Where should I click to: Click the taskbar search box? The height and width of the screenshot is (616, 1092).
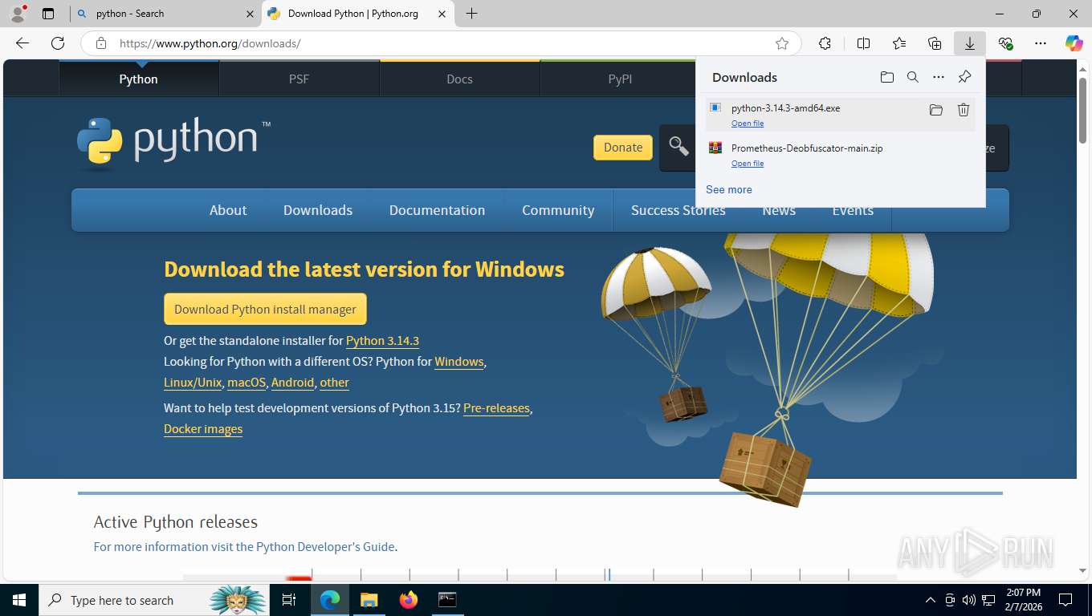pos(154,600)
